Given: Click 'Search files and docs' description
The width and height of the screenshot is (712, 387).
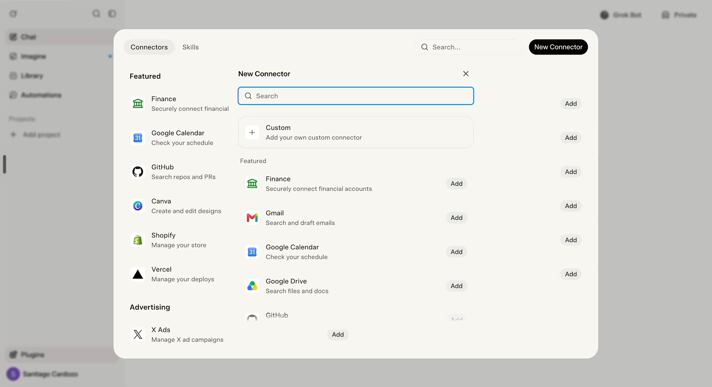Looking at the screenshot, I should (297, 291).
